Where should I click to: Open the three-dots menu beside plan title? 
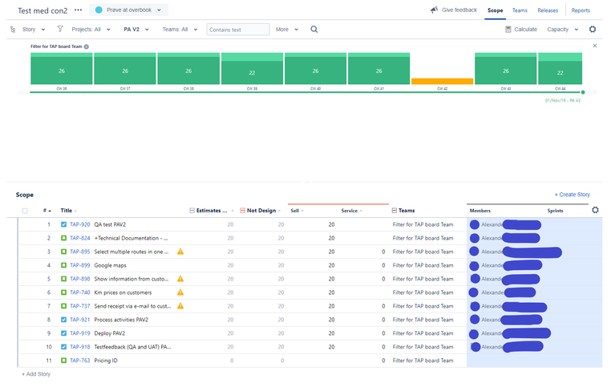coord(78,10)
